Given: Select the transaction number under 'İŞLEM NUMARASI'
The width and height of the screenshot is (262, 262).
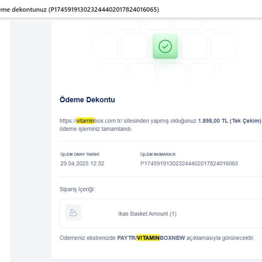Looking at the screenshot, I should [x=189, y=163].
